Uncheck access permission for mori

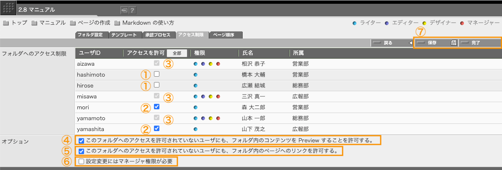point(156,107)
